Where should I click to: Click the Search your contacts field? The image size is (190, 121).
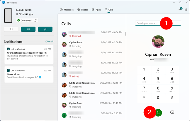pyautogui.click(x=158, y=23)
